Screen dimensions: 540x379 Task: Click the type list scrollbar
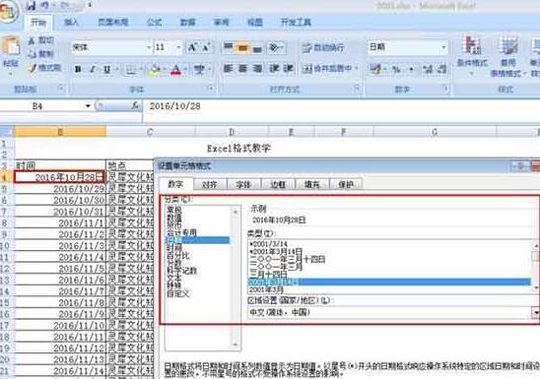[536, 267]
